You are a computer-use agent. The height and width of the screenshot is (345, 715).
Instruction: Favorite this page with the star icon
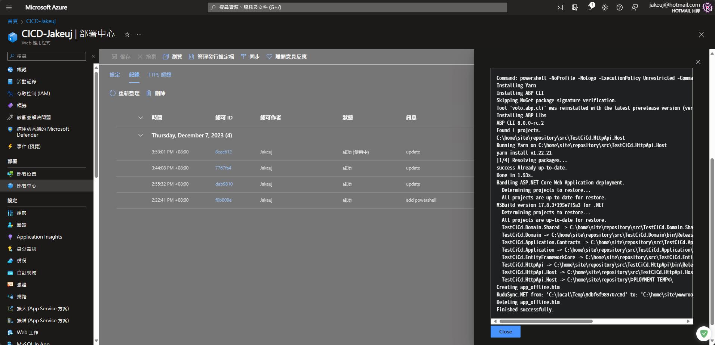tap(127, 34)
